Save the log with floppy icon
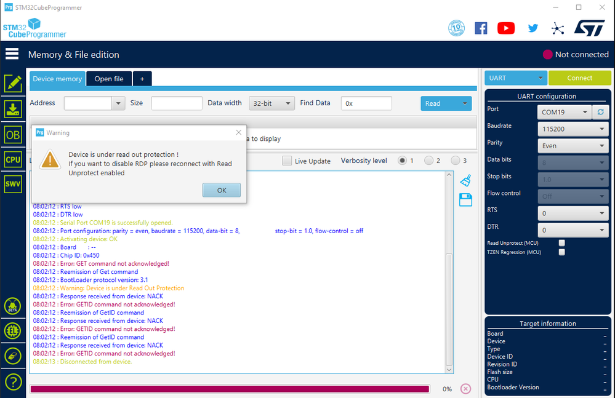Viewport: 615px width, 398px height. pyautogui.click(x=465, y=200)
